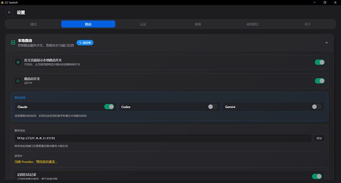The image size is (341, 183).
Task: Open the 认证 tab
Action: pos(143,24)
